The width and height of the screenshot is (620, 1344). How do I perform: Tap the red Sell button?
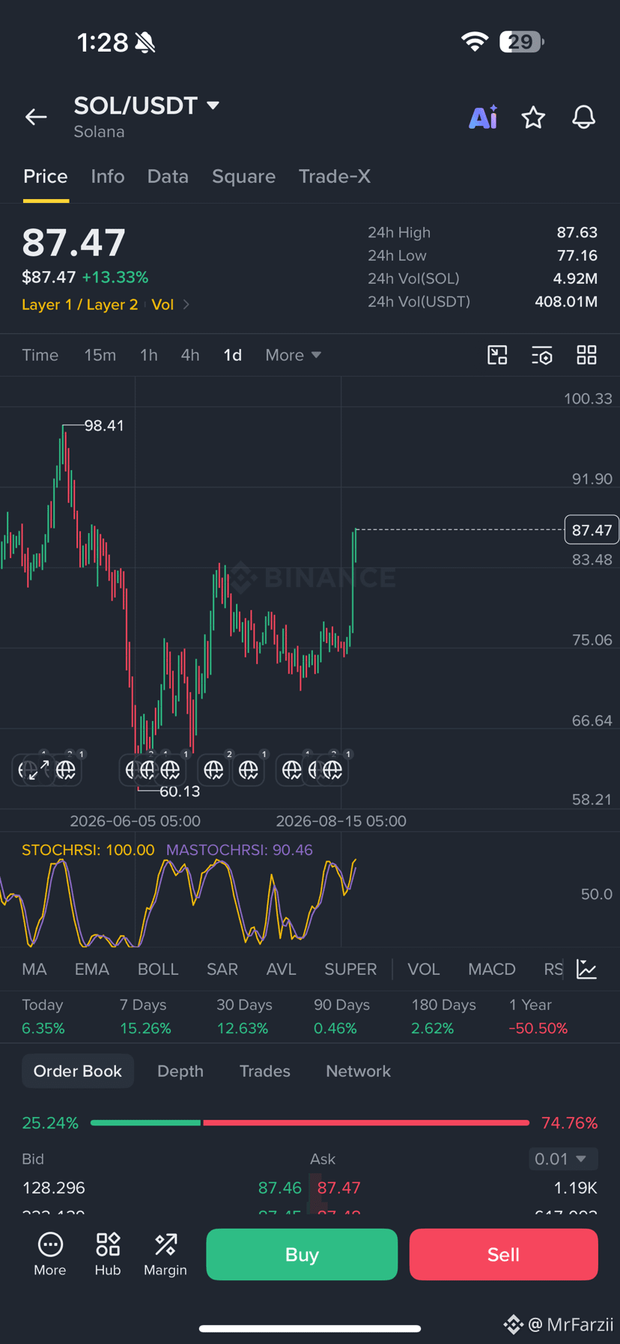(x=503, y=1254)
